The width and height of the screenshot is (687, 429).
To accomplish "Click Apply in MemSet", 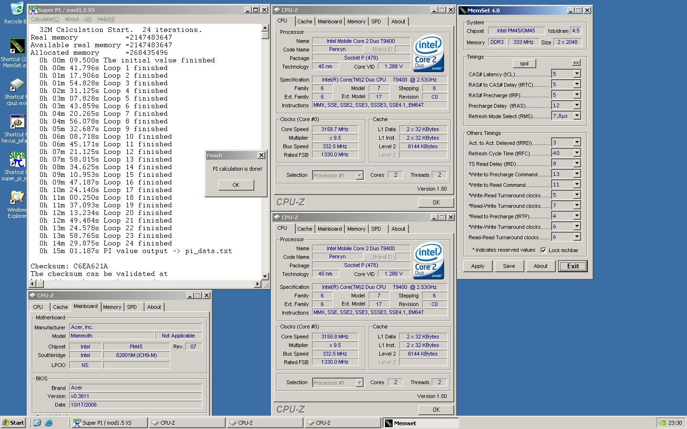I will tap(478, 266).
